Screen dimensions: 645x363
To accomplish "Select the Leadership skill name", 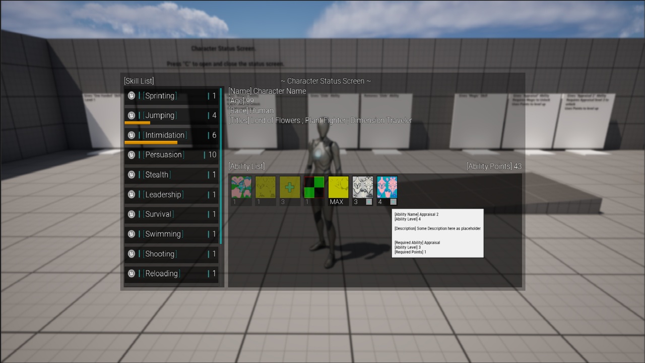I will click(163, 194).
